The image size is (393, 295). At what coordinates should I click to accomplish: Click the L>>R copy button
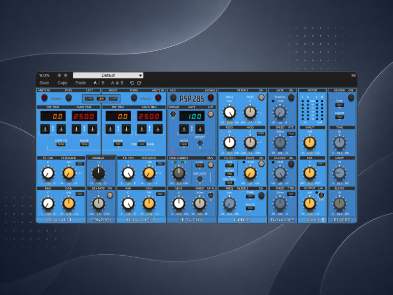89,99
